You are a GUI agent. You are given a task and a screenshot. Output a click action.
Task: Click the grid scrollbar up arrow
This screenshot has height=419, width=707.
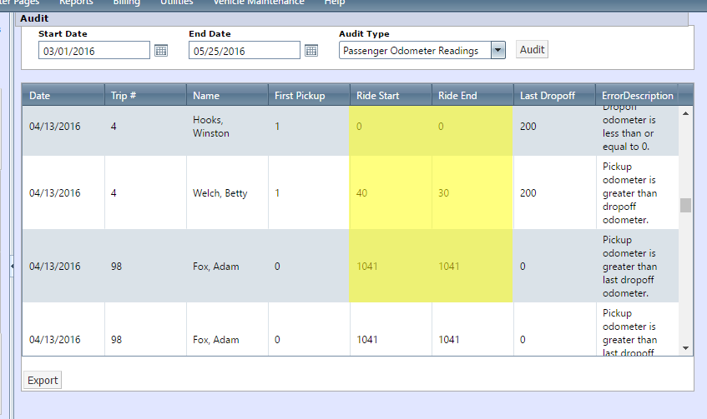click(x=686, y=113)
